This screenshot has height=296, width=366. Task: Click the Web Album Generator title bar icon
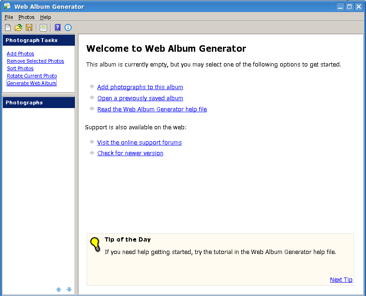[x=7, y=6]
